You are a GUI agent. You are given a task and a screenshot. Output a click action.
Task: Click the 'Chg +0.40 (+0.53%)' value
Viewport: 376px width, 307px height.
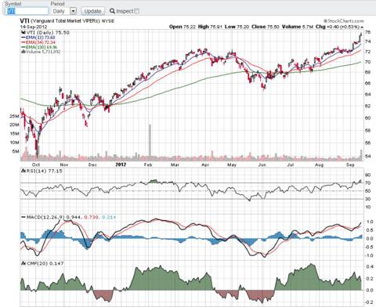coord(338,27)
